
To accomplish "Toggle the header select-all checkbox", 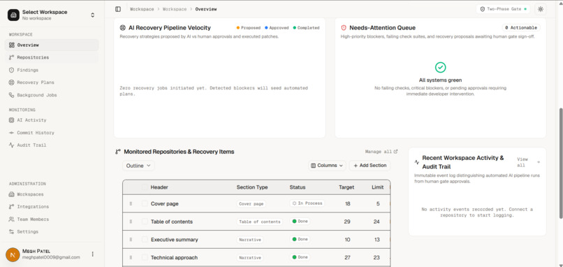I will pyautogui.click(x=145, y=187).
